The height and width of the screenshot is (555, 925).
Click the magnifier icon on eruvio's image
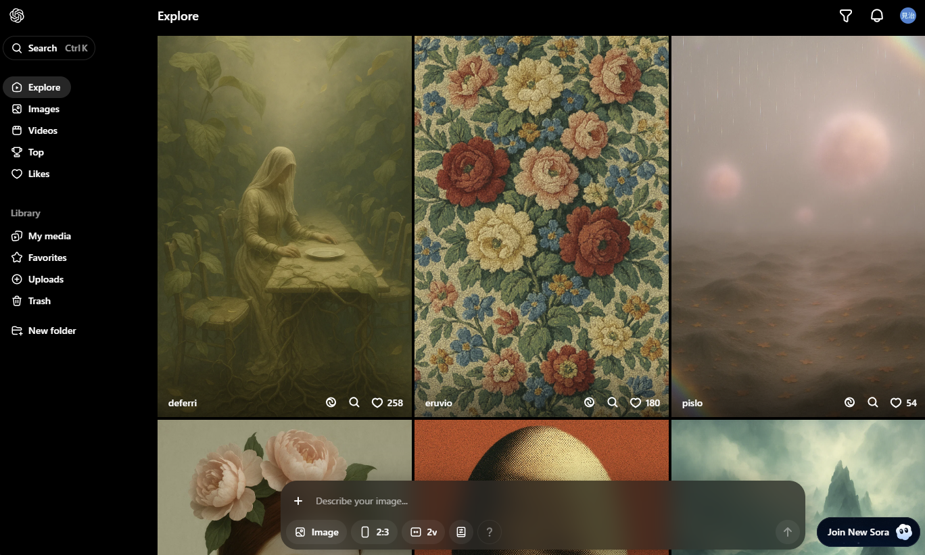click(x=613, y=403)
